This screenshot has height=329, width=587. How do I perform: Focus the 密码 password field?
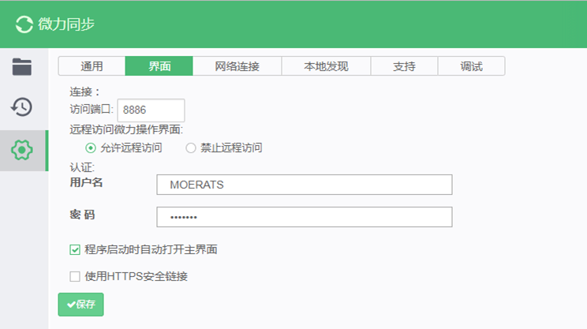click(305, 217)
